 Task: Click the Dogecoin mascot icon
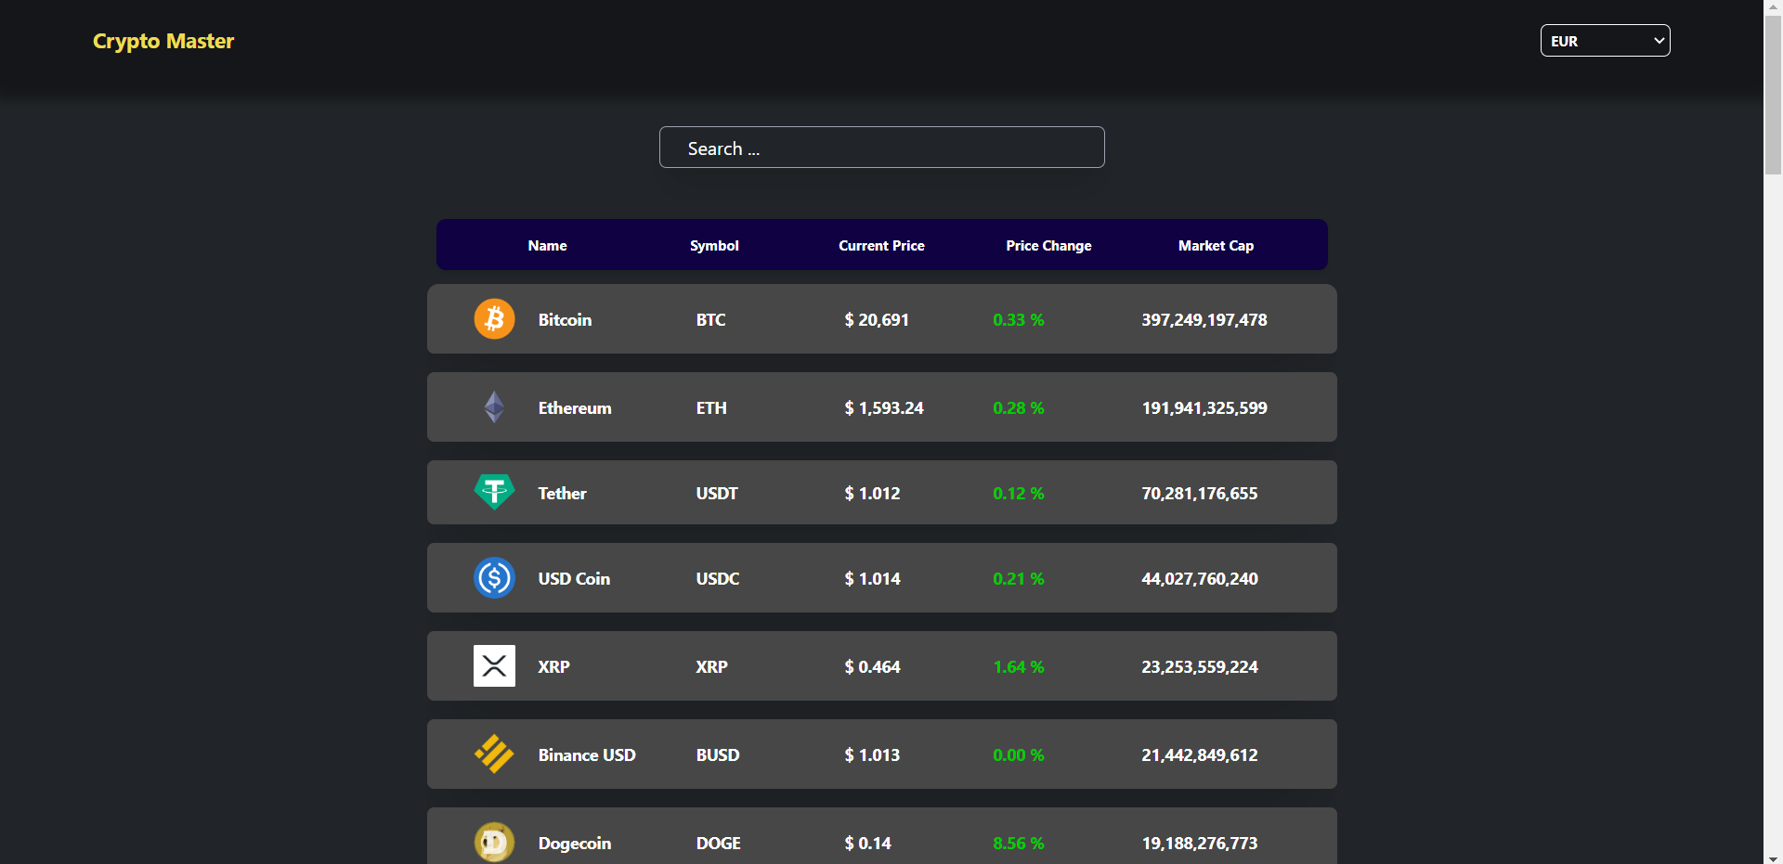[x=494, y=842]
